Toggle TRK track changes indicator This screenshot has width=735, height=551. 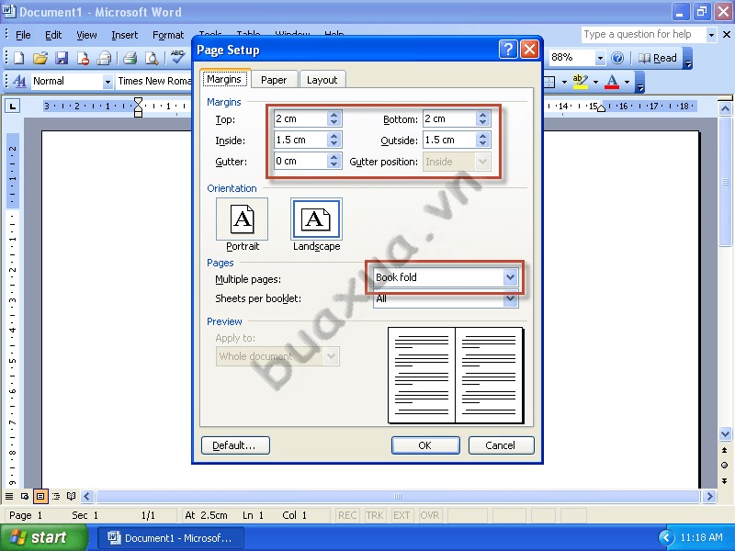[x=375, y=515]
